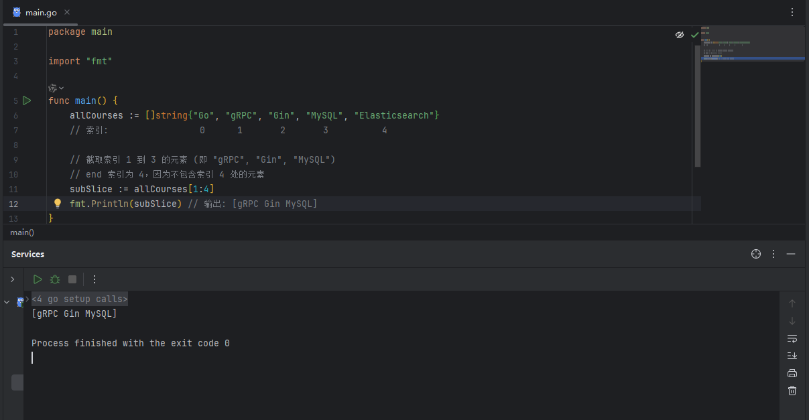
Task: Rerun the program with the green Run button
Action: (x=38, y=279)
